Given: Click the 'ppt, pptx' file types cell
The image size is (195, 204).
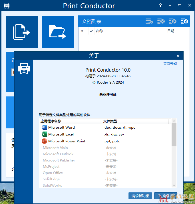Looking at the screenshot, I should [112, 141].
